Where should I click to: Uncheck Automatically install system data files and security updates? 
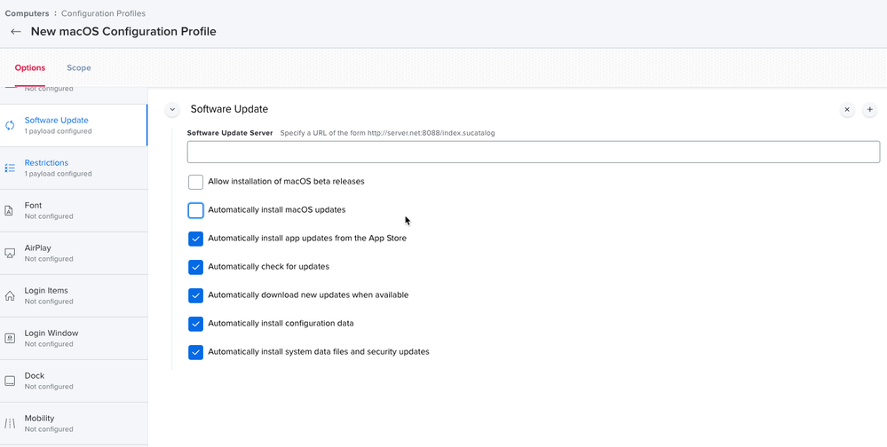(x=195, y=352)
